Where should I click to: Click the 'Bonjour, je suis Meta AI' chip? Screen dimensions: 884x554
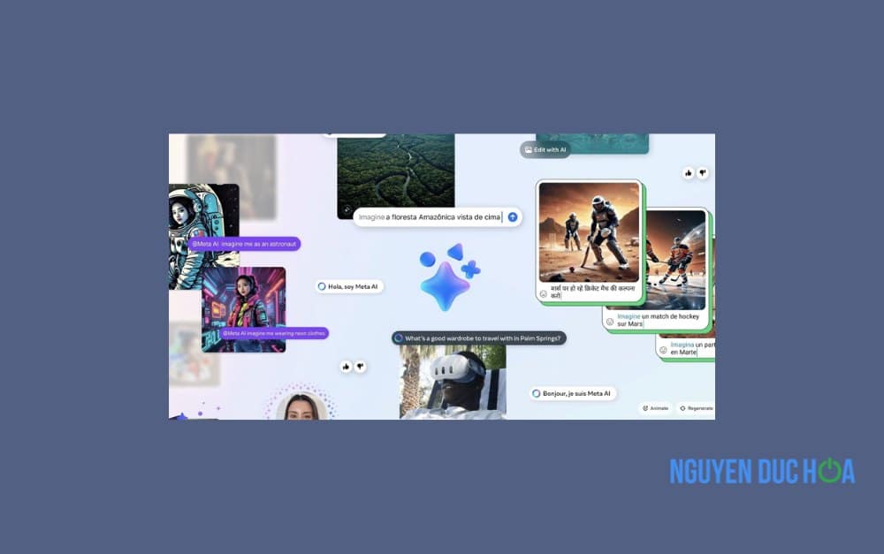[x=573, y=393]
